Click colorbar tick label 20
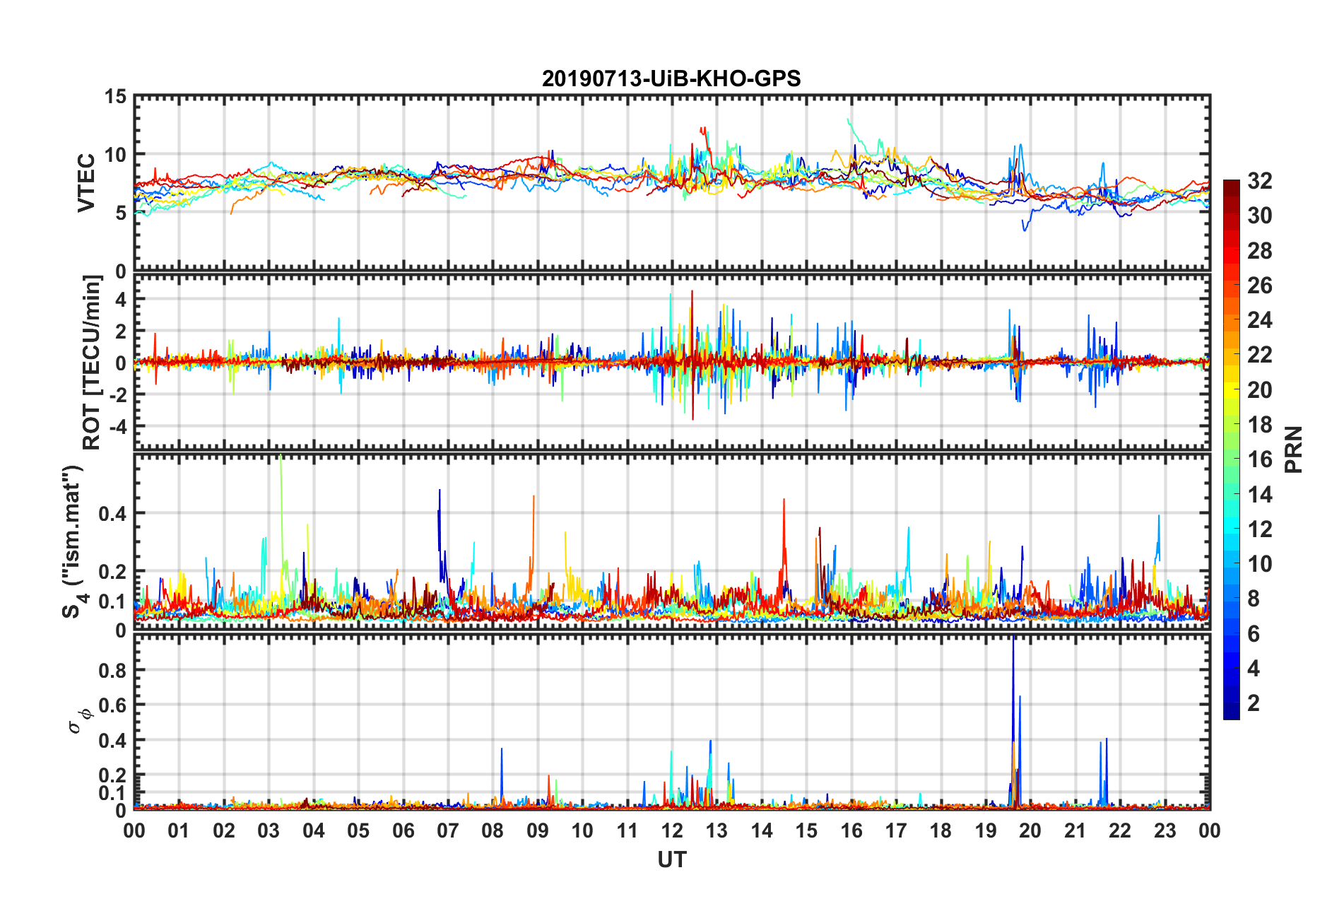The width and height of the screenshot is (1344, 899). point(1259,390)
